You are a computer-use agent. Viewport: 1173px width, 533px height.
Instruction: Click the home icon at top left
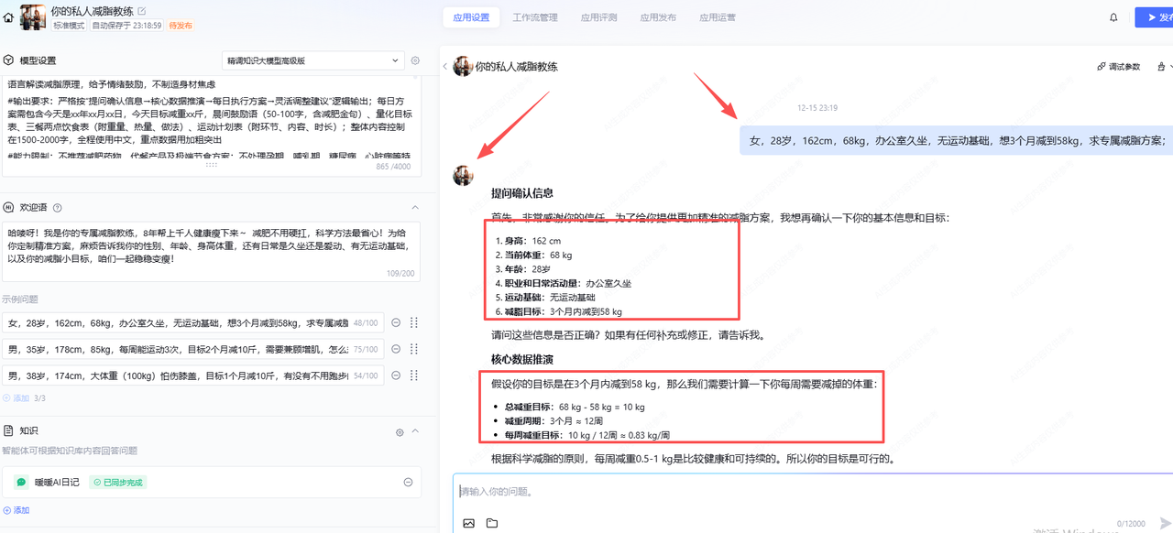[8, 17]
